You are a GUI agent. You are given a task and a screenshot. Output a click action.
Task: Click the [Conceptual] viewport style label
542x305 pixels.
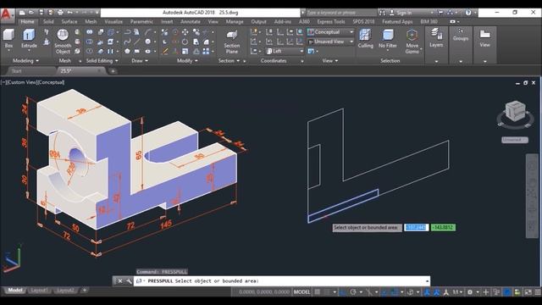pos(51,82)
